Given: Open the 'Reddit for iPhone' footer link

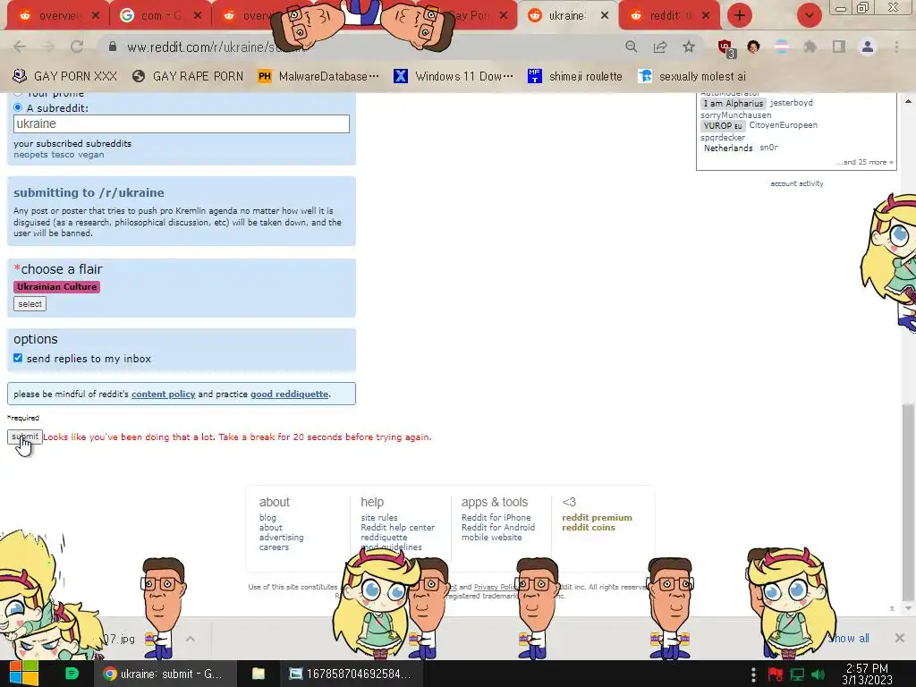Looking at the screenshot, I should point(496,518).
